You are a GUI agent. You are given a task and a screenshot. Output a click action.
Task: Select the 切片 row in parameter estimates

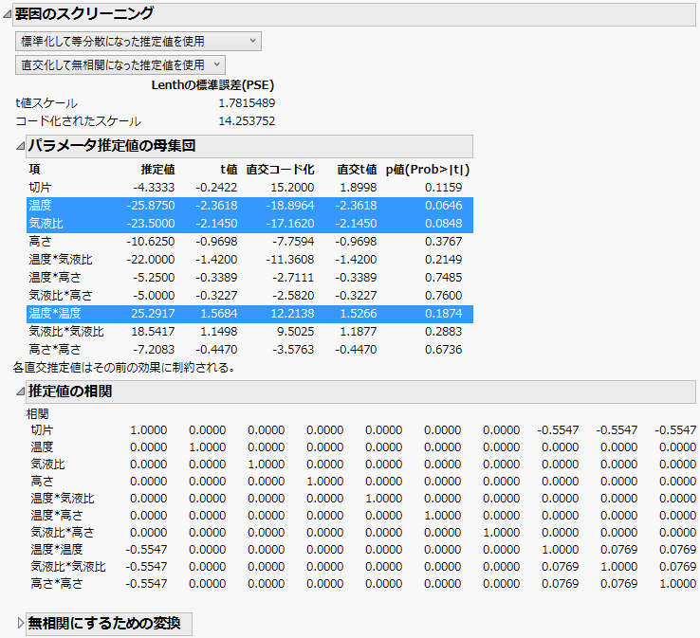(249, 188)
